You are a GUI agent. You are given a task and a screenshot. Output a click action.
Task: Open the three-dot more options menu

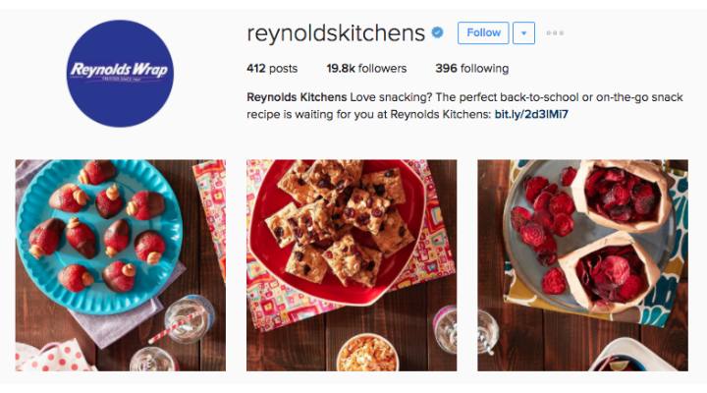click(x=555, y=33)
